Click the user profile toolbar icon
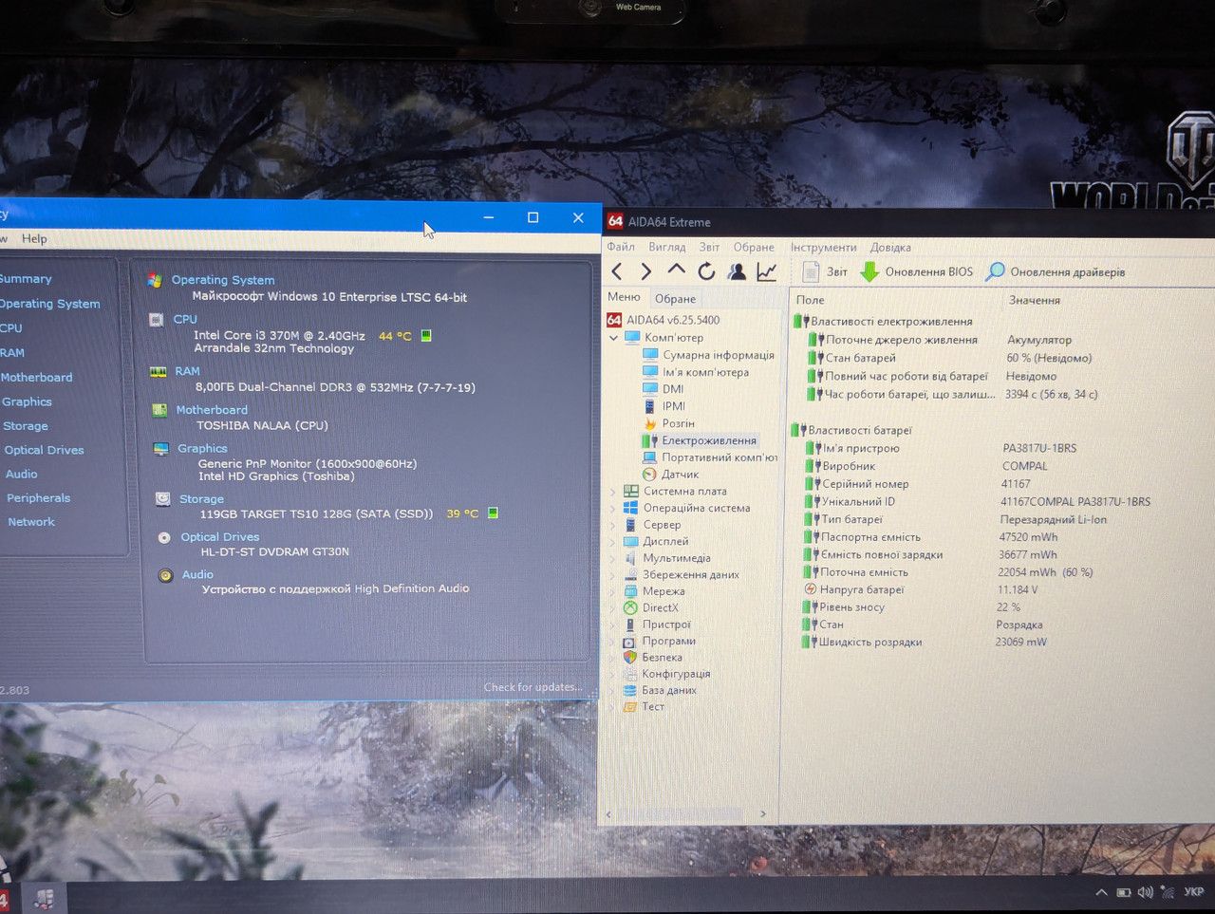This screenshot has width=1215, height=914. tap(737, 272)
